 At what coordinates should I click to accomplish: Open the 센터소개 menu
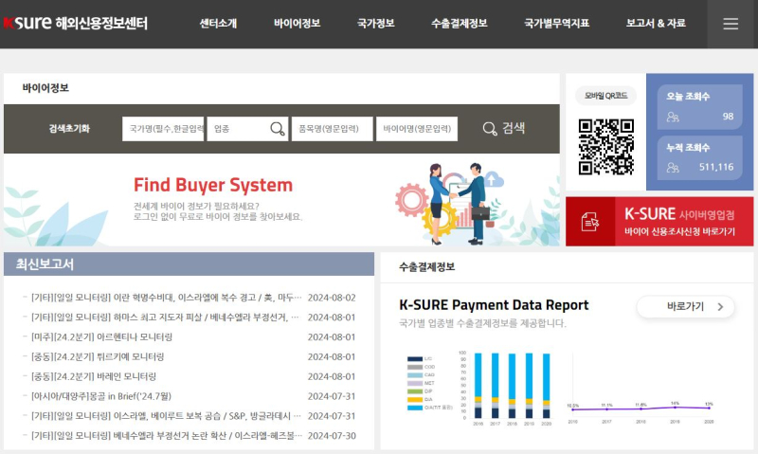click(218, 24)
